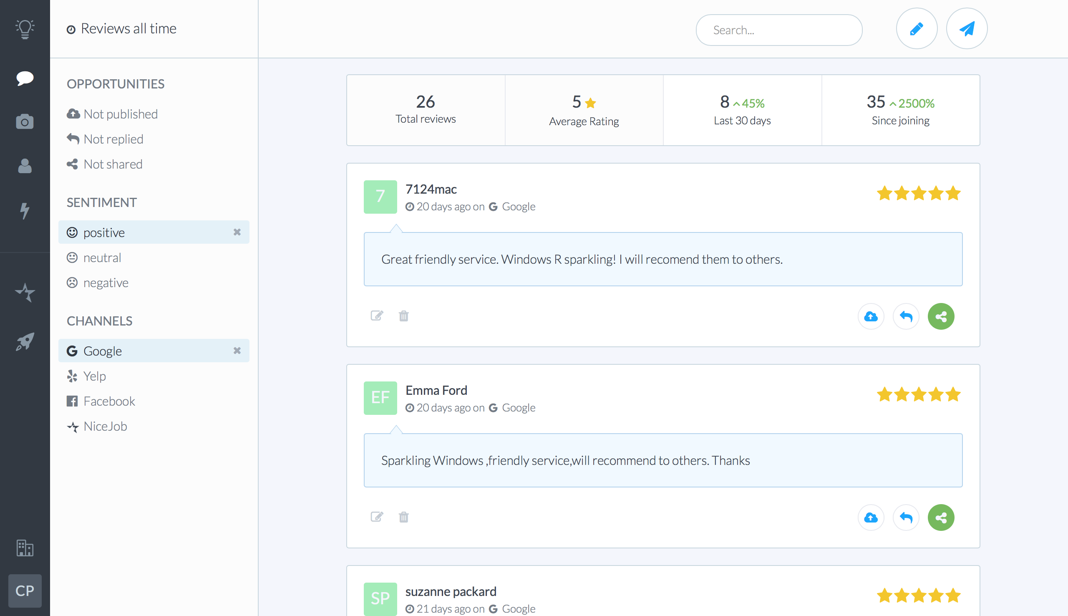This screenshot has height=616, width=1068.
Task: Reply to Emma Ford's review
Action: click(x=906, y=517)
